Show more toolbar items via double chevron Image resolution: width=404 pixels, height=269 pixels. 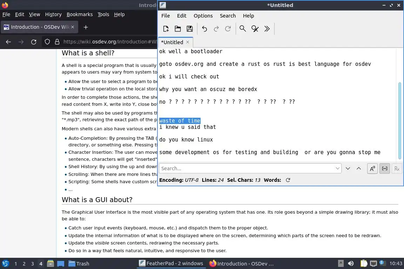[267, 29]
